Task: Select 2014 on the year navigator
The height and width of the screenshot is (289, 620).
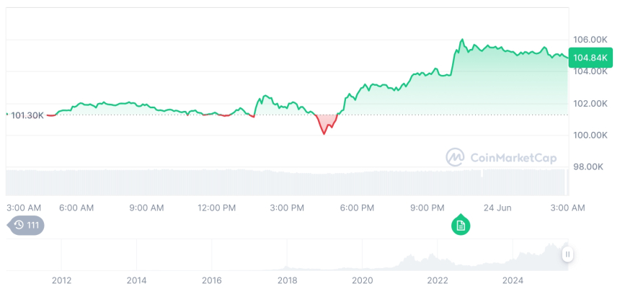Action: coord(136,280)
